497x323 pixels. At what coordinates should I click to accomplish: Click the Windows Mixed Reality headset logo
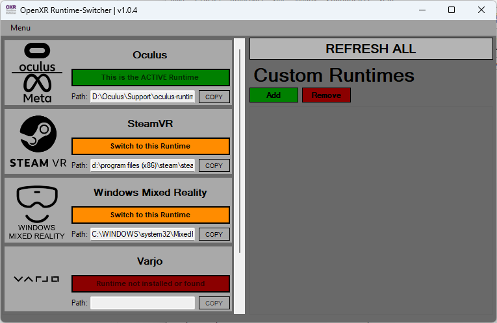37,212
